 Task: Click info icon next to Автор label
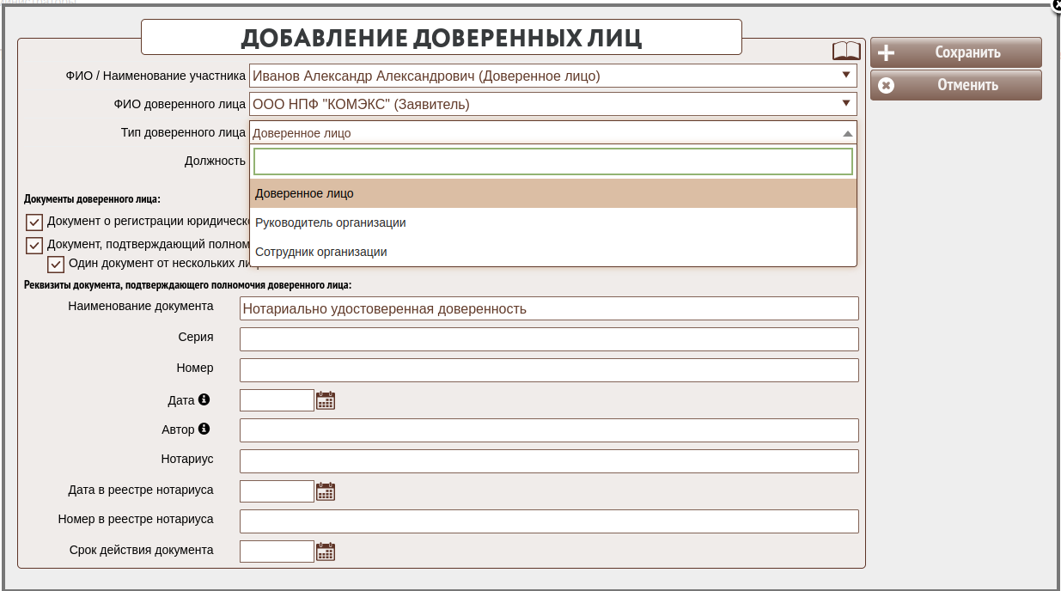click(x=204, y=429)
